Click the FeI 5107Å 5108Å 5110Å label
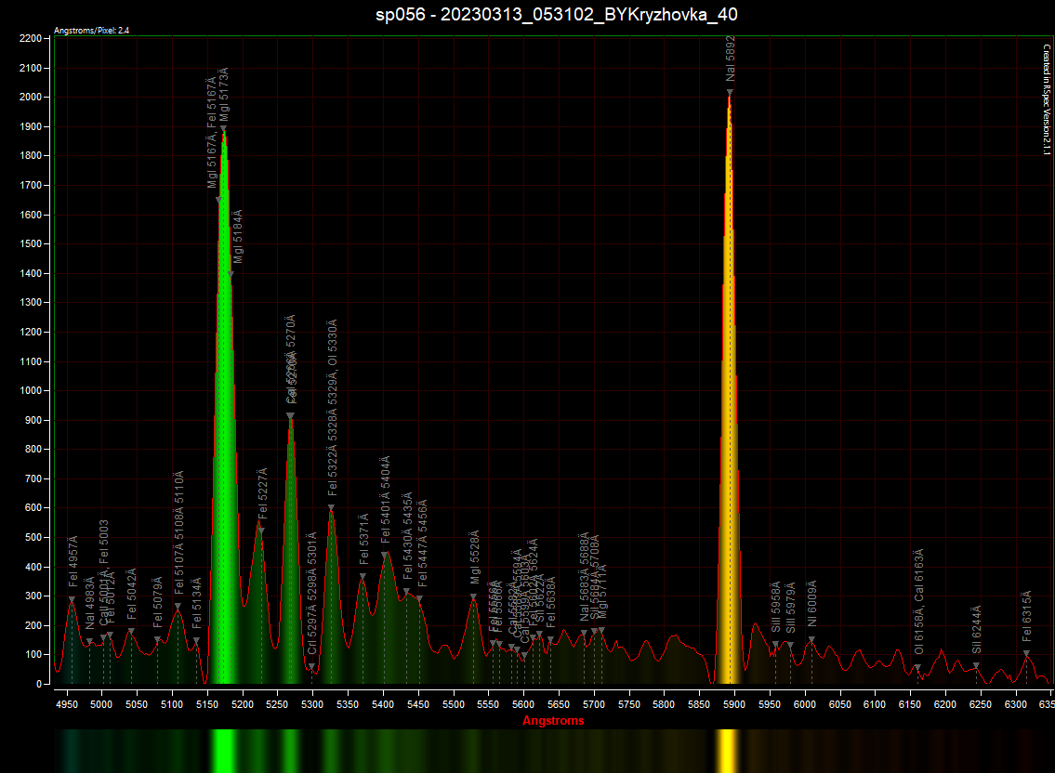The image size is (1055, 773). click(179, 532)
